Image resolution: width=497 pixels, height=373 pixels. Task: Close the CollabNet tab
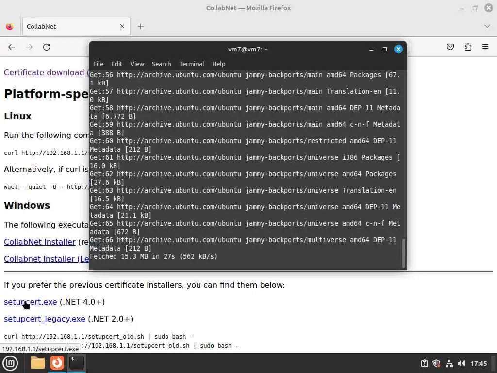point(122,26)
